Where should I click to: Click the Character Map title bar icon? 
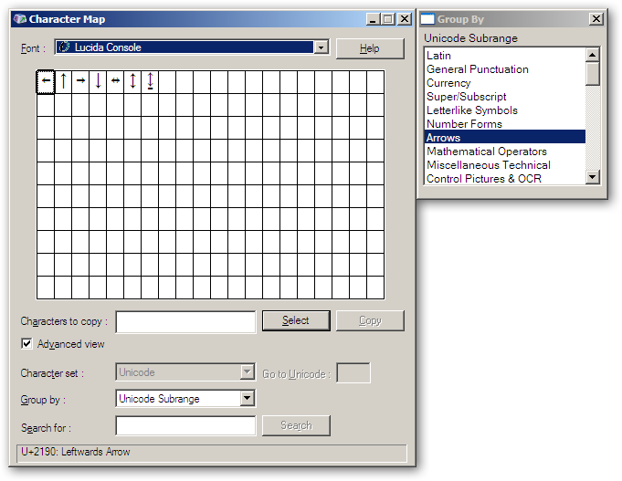(x=19, y=18)
